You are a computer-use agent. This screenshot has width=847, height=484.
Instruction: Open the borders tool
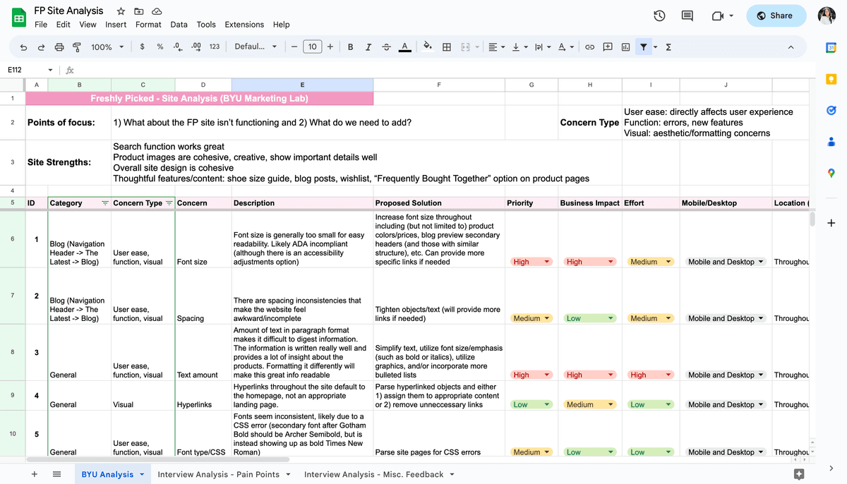click(x=446, y=47)
